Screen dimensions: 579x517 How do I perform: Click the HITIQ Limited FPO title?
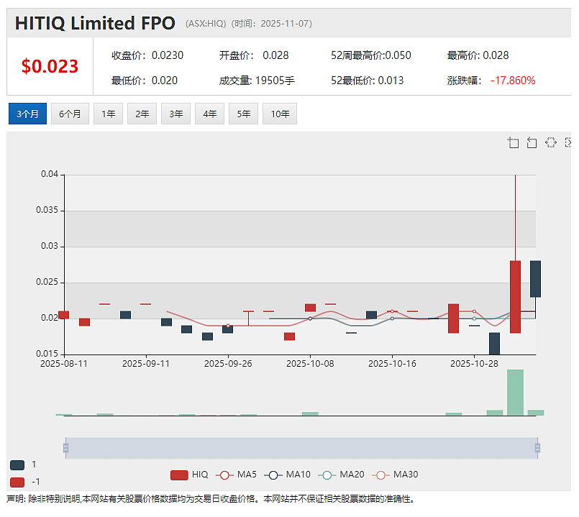coord(95,23)
